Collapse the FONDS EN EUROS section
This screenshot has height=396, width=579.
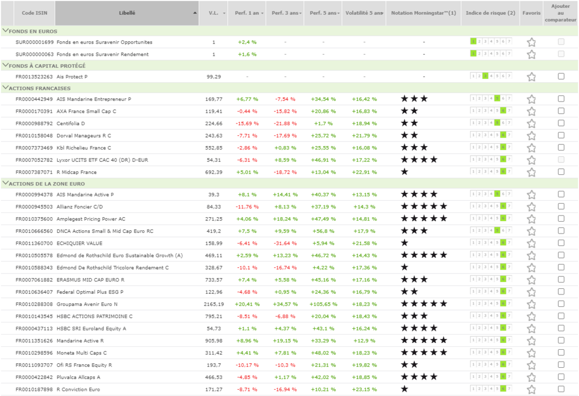[5, 30]
